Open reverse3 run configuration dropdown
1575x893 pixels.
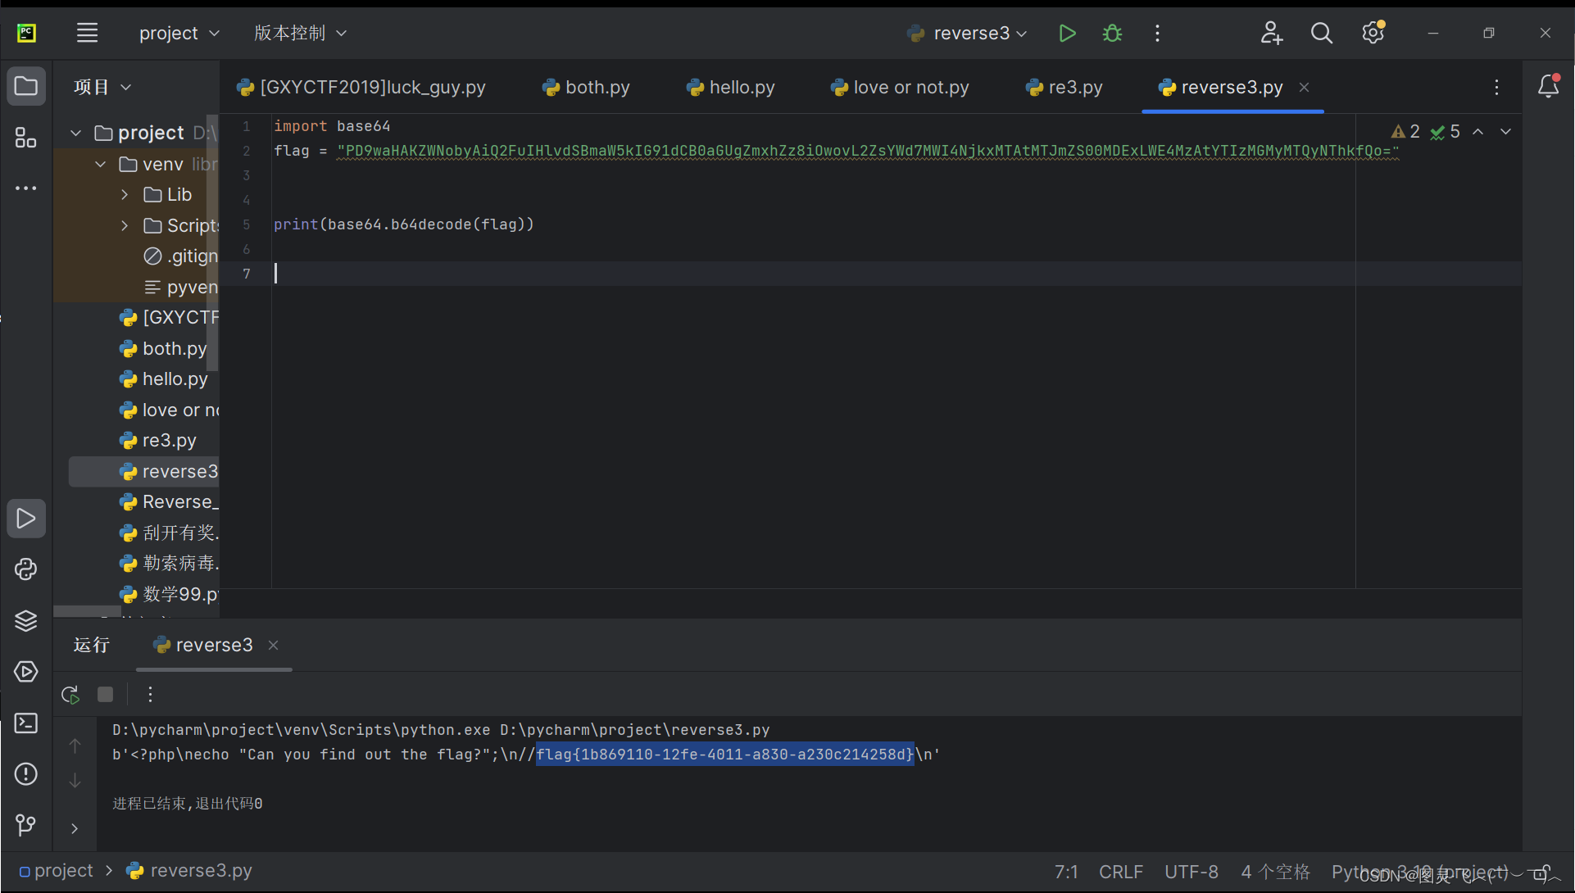coord(967,33)
